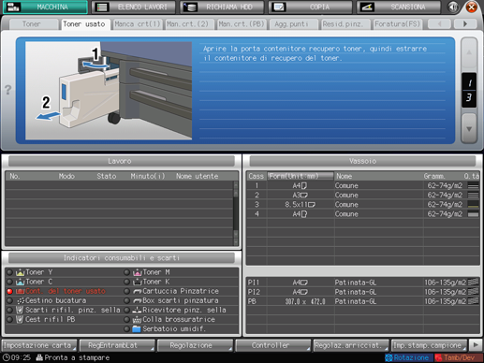Click the Rotazione status icon
Image resolution: width=484 pixels, height=363 pixels.
point(389,357)
